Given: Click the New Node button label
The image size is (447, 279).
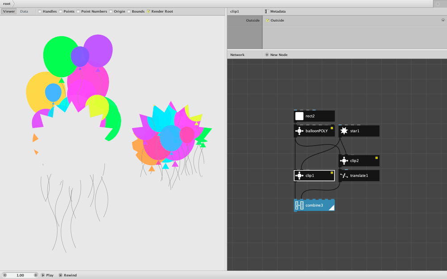Looking at the screenshot, I should coord(279,54).
